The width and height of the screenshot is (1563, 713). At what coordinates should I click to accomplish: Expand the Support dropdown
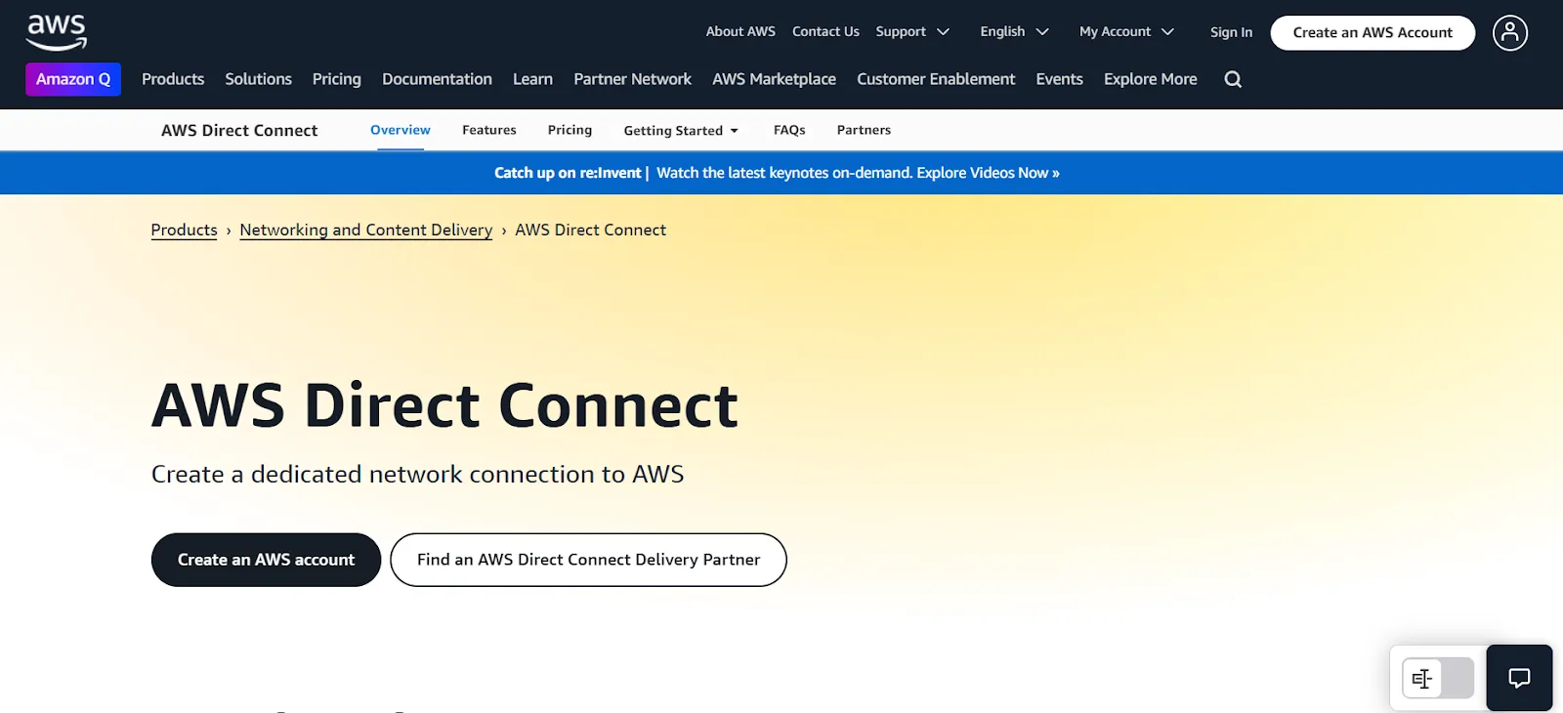[912, 31]
